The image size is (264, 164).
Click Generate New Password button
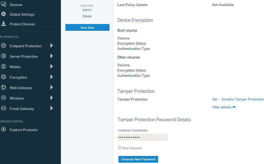138,159
